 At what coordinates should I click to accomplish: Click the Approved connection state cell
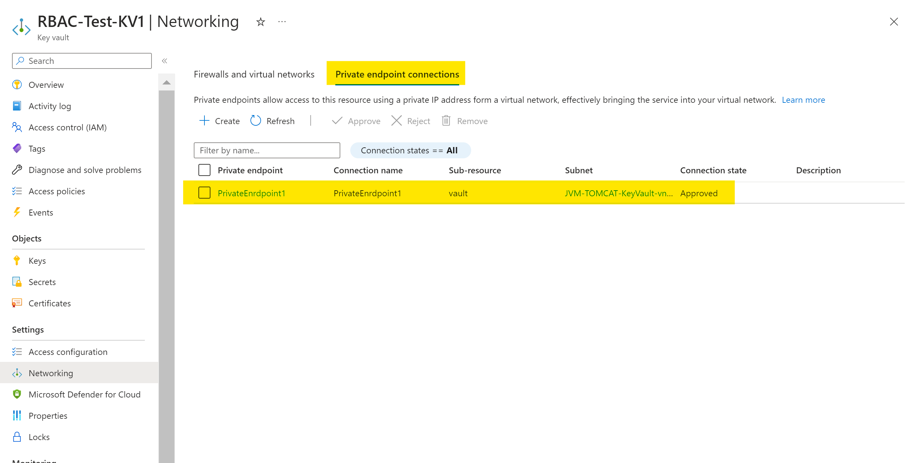pos(699,193)
